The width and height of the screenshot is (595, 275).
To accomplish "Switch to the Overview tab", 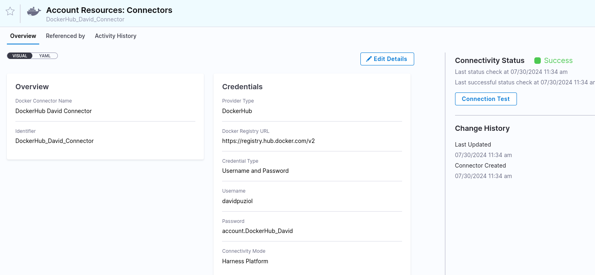I will point(23,36).
